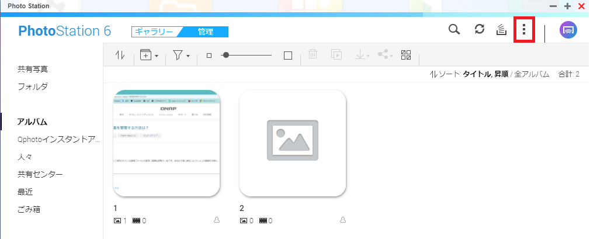Open the share dropdown in toolbar
This screenshot has width=590, height=239.
[x=386, y=55]
